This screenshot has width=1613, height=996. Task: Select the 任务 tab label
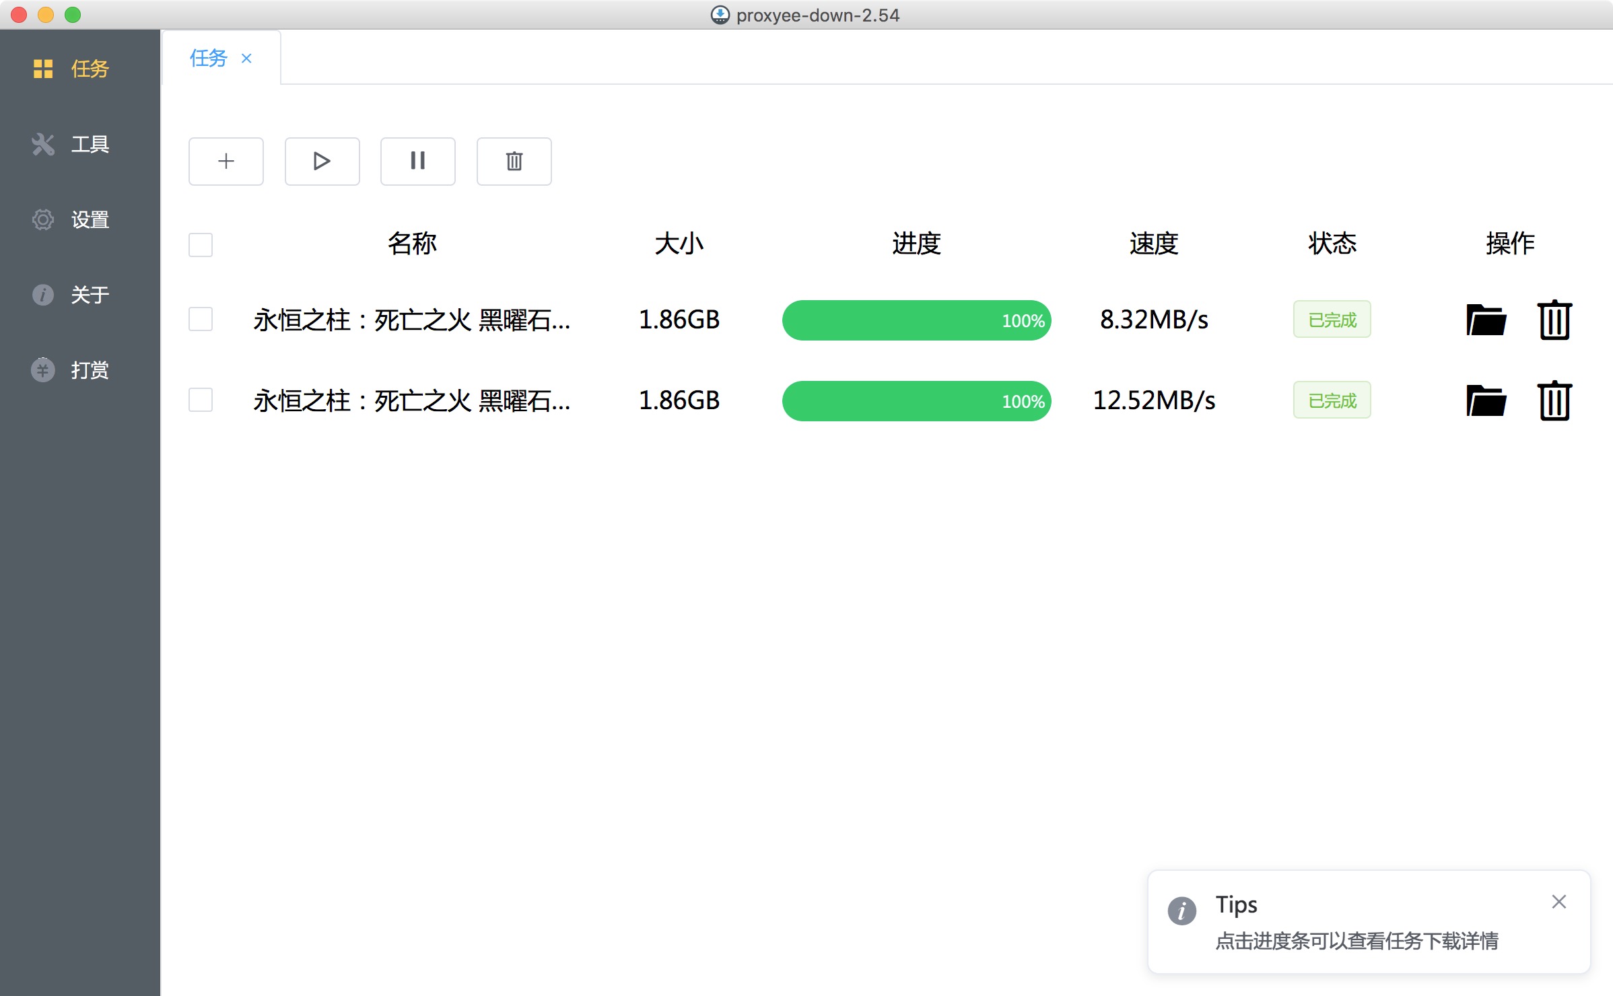(x=208, y=59)
